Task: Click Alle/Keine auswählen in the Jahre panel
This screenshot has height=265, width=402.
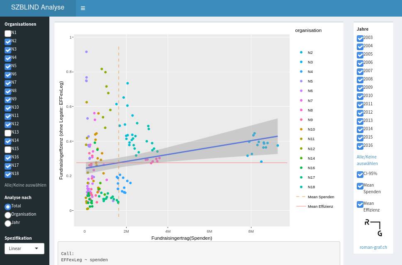Action: (x=366, y=160)
